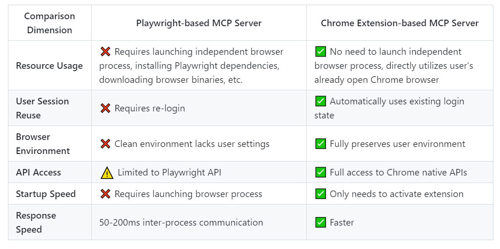Click the Chrome Extension-based MCP Server header
This screenshot has height=249, width=500.
[399, 23]
